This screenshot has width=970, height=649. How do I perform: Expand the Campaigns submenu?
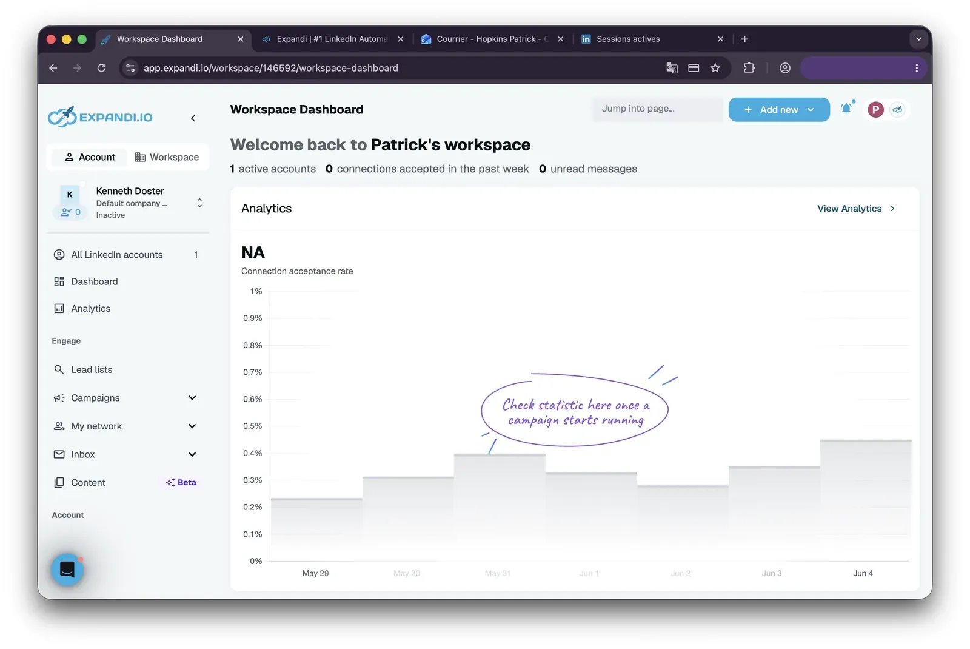tap(192, 398)
